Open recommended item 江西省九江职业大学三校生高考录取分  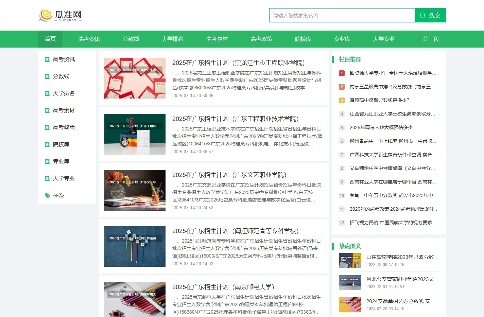tap(393, 114)
